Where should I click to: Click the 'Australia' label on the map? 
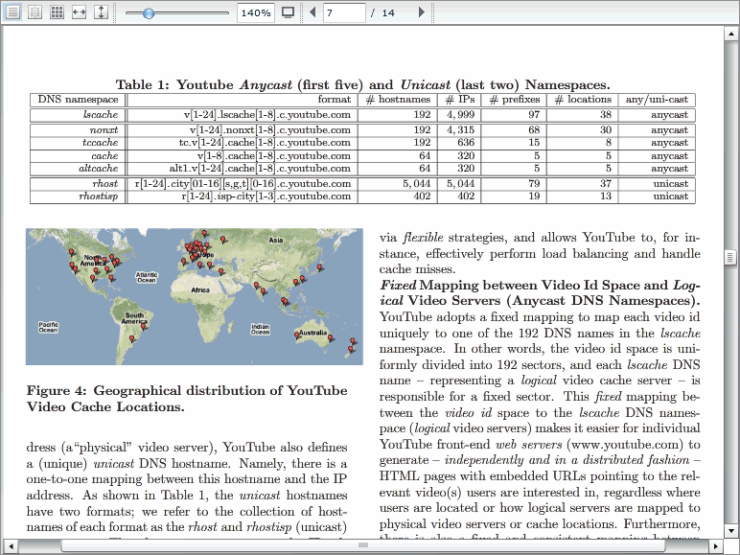click(x=312, y=333)
